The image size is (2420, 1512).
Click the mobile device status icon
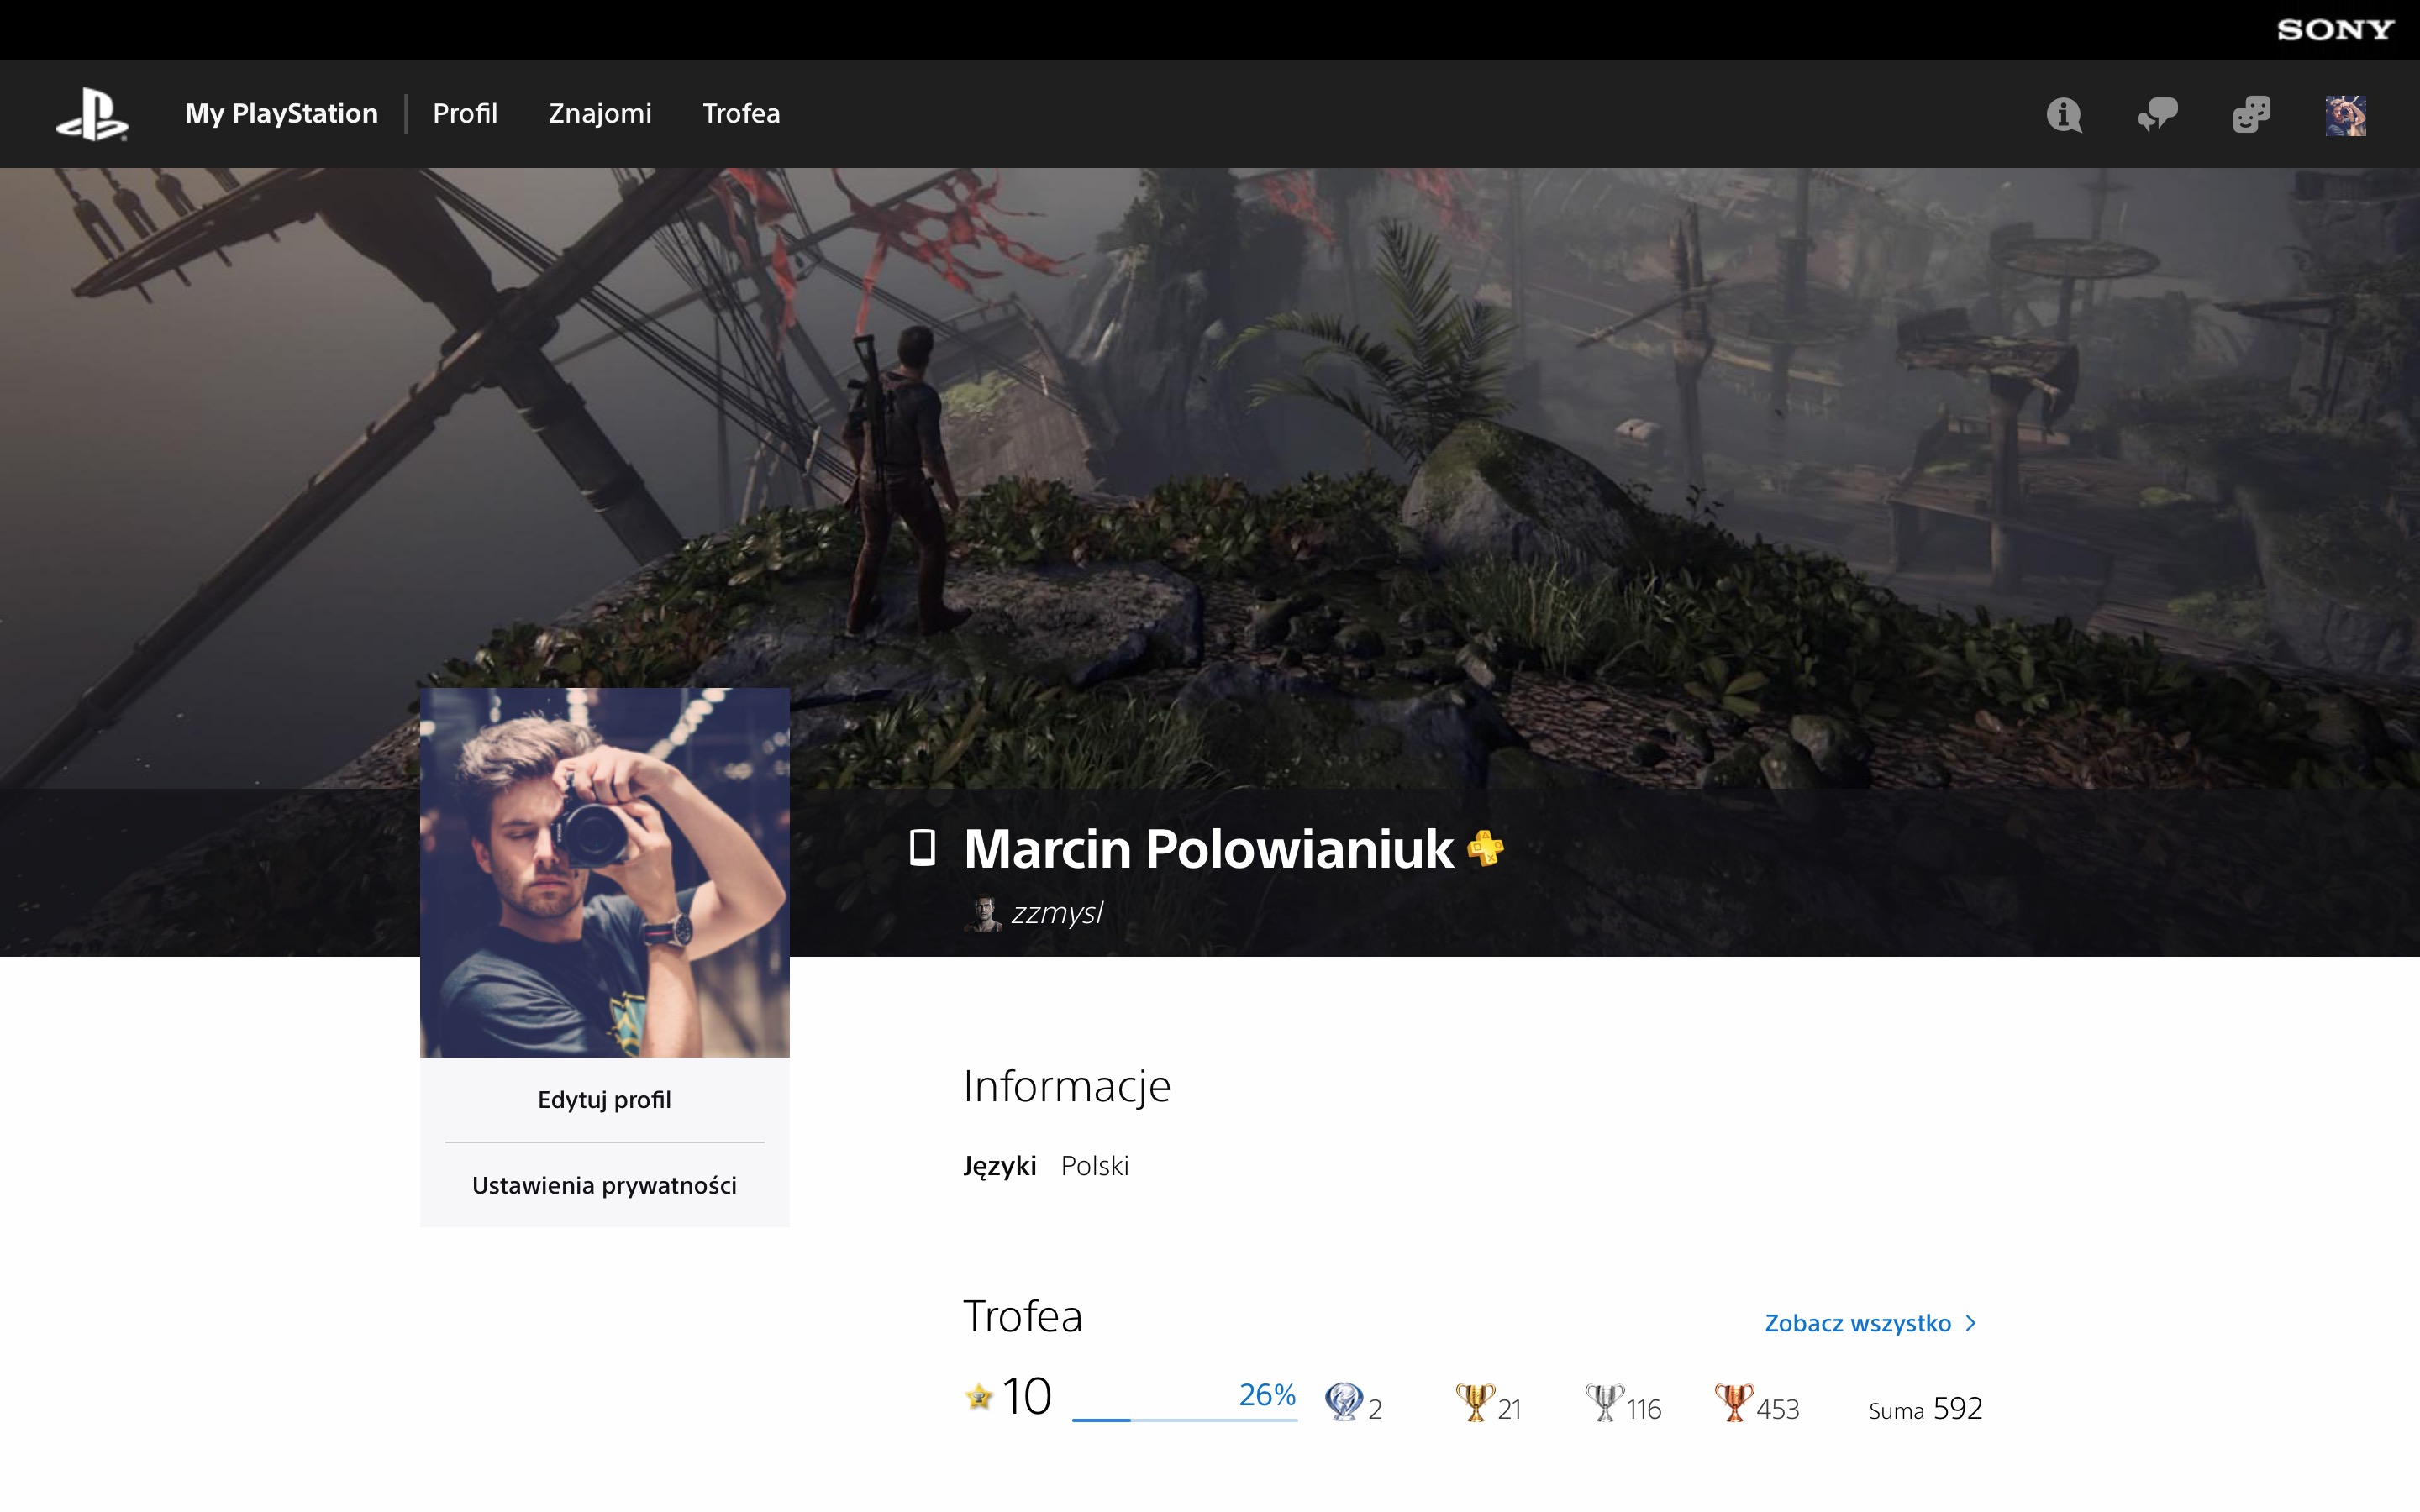point(922,847)
